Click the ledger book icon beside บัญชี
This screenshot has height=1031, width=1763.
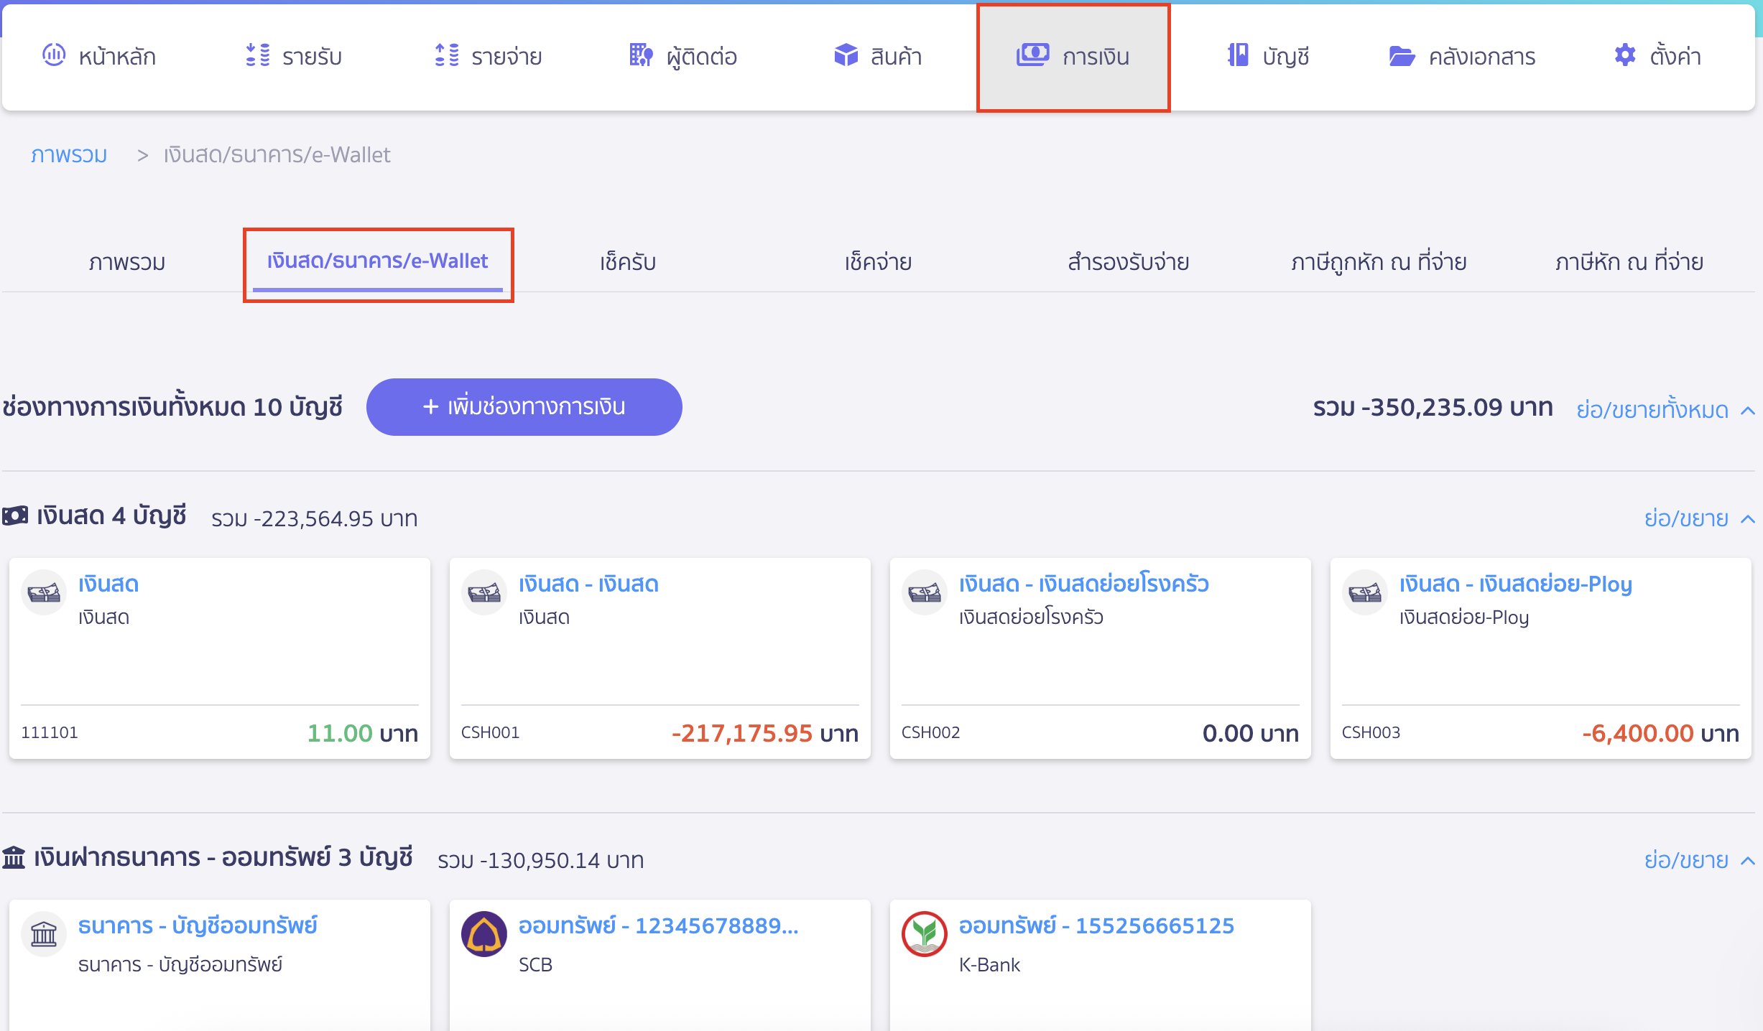tap(1237, 55)
